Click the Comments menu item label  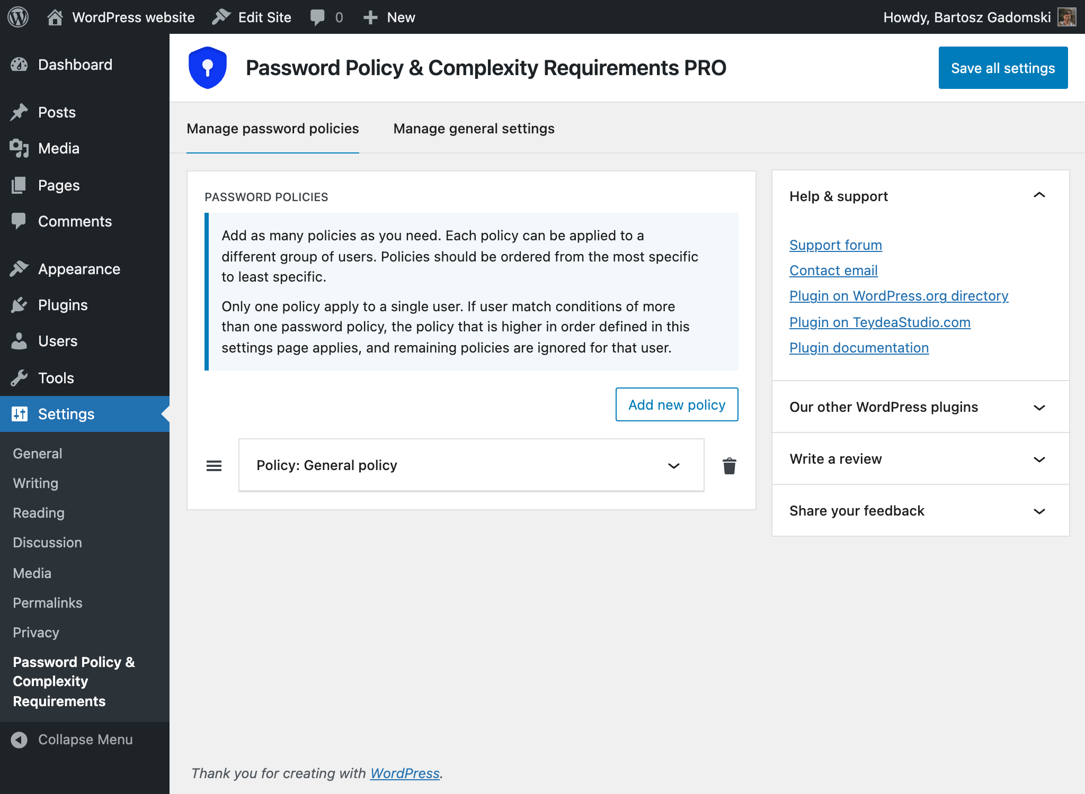75,221
